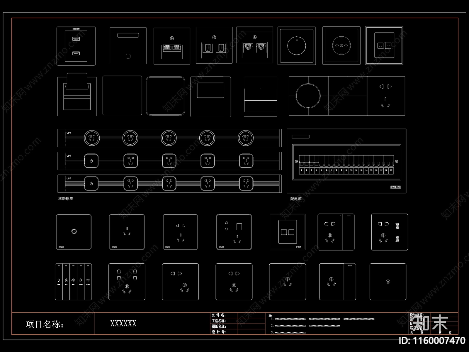Screen dimensions: 469x352
Task: Select the panel with slot and small square button
Action: [x=128, y=45]
